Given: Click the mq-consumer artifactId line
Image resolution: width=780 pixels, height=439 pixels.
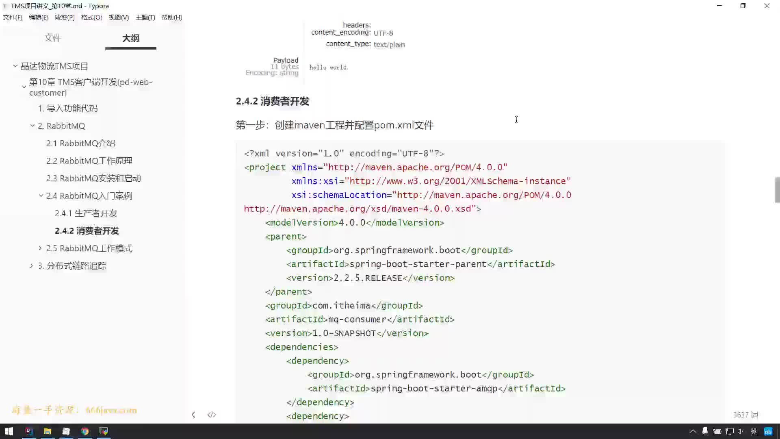Looking at the screenshot, I should [x=360, y=319].
